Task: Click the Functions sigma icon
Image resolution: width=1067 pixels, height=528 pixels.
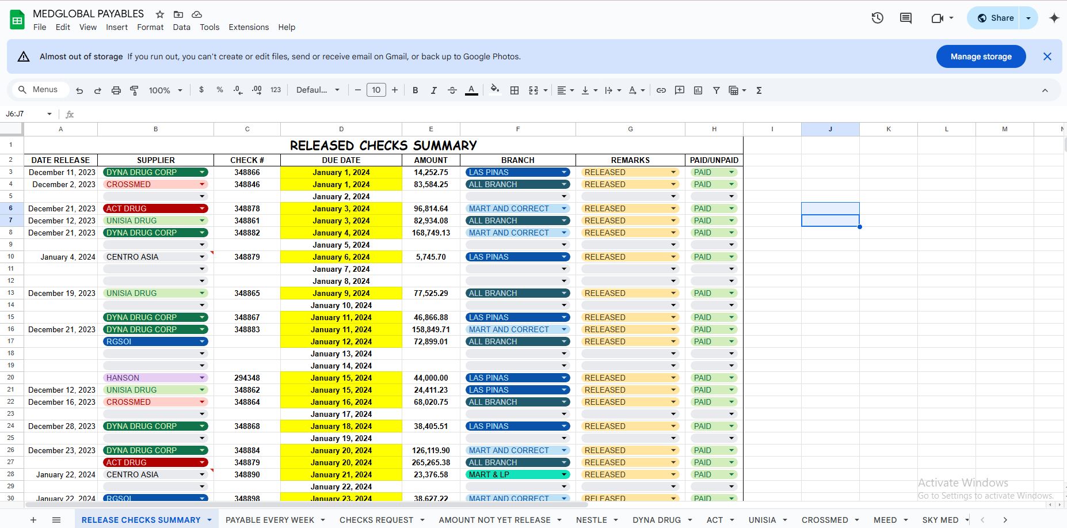Action: (759, 90)
